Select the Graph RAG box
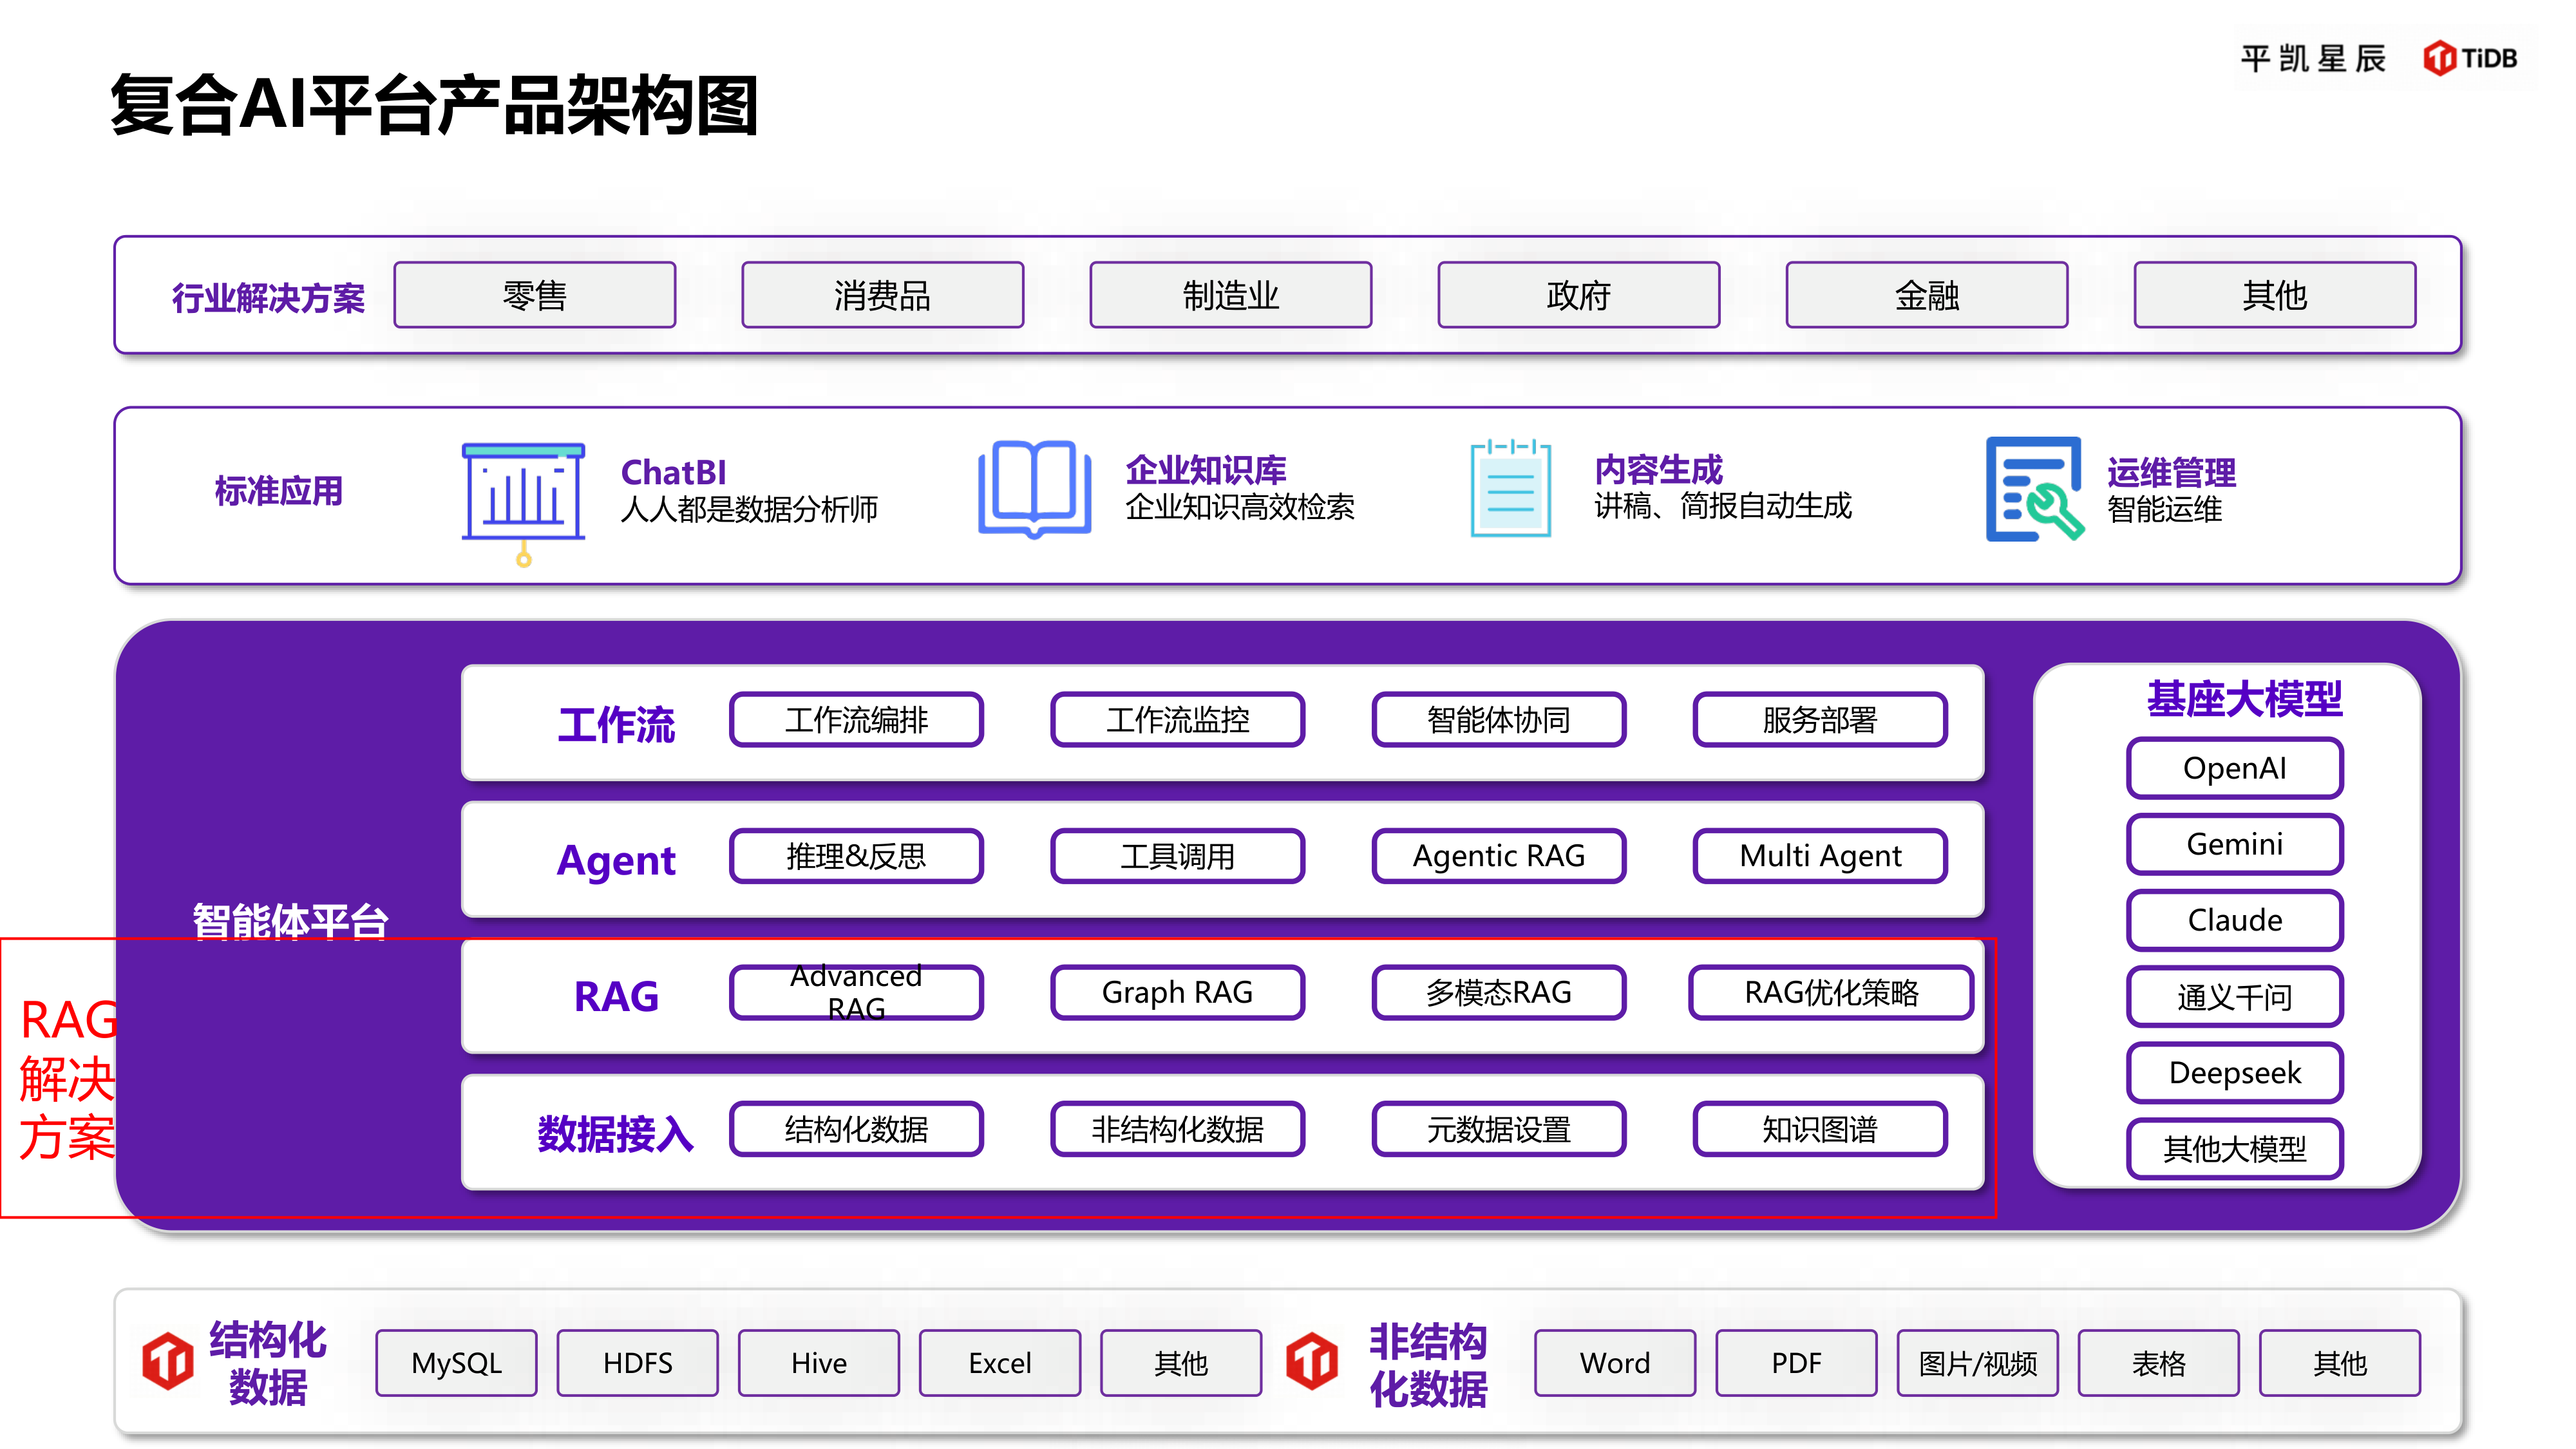This screenshot has width=2576, height=1449. [x=1177, y=992]
